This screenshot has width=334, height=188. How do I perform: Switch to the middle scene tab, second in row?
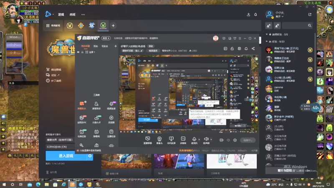(x=96, y=46)
